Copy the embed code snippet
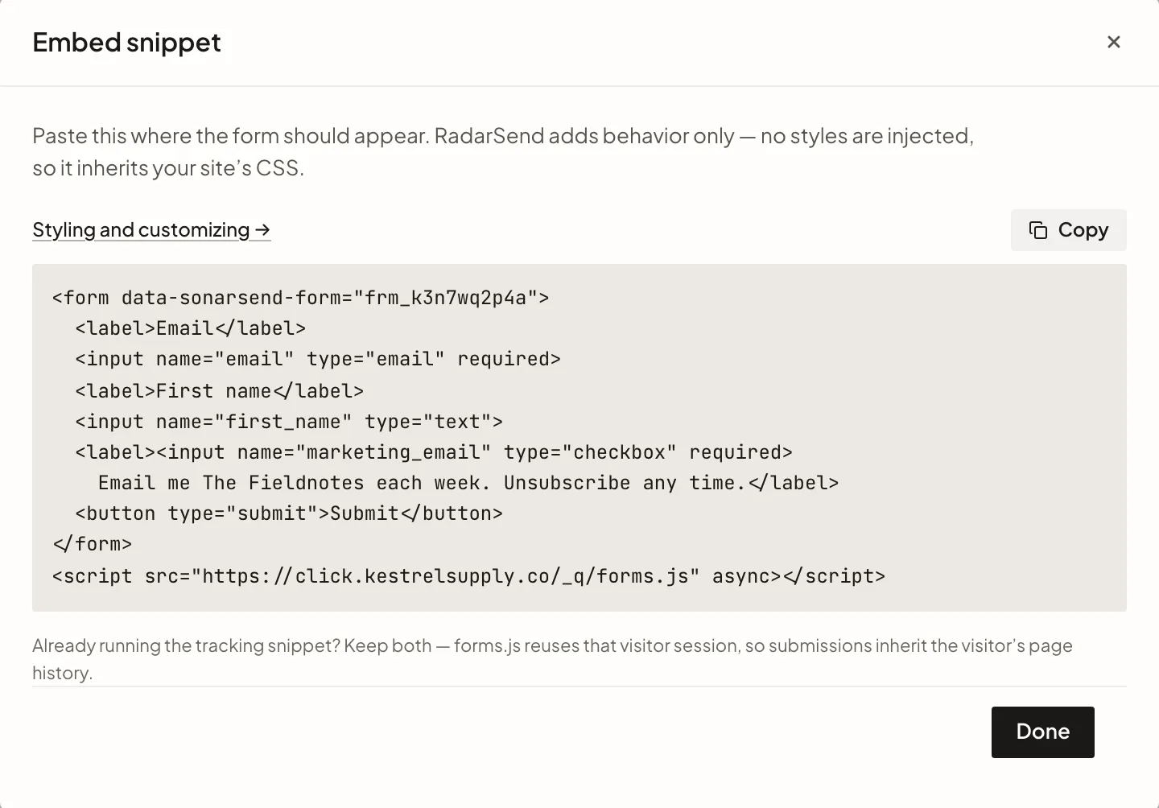 click(x=1068, y=230)
